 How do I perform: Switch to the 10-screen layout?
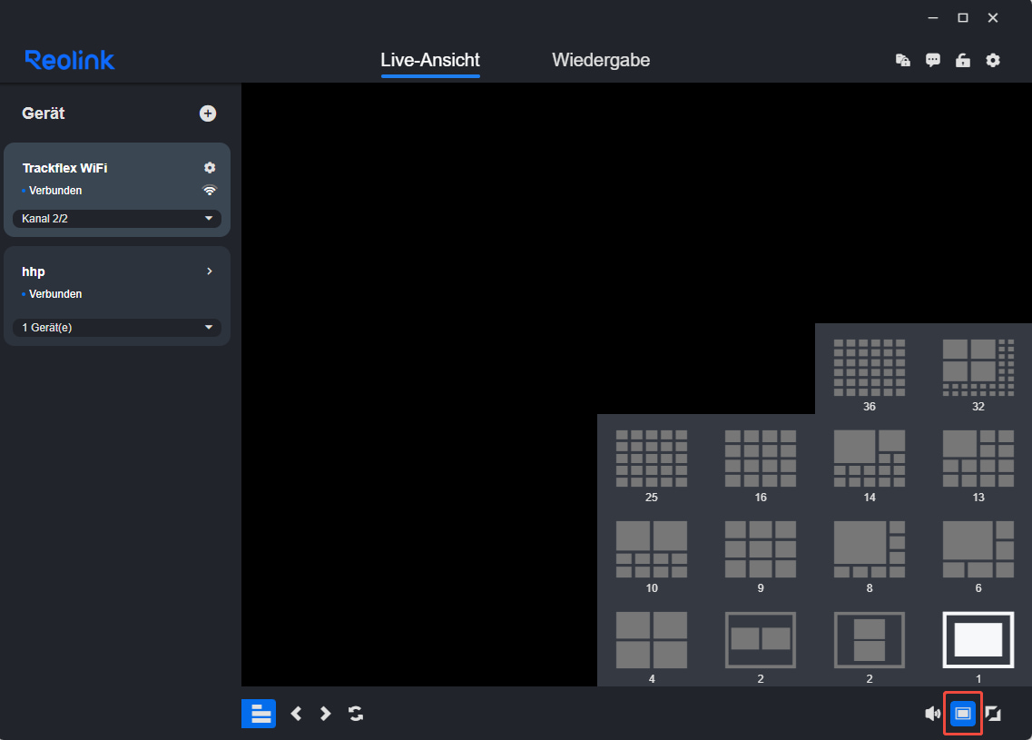(652, 549)
